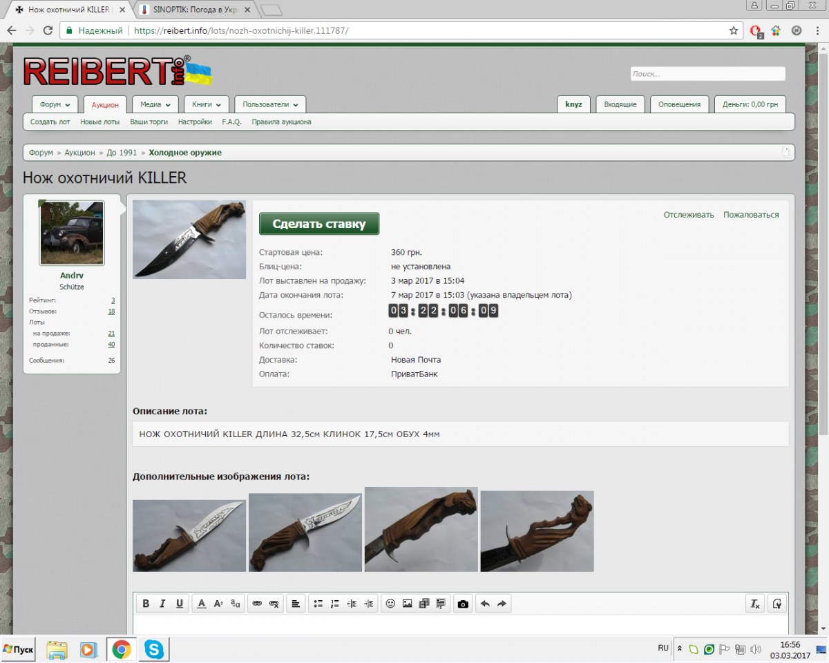Screen dimensions: 829x663
Task: Click the insert link icon
Action: 257,604
